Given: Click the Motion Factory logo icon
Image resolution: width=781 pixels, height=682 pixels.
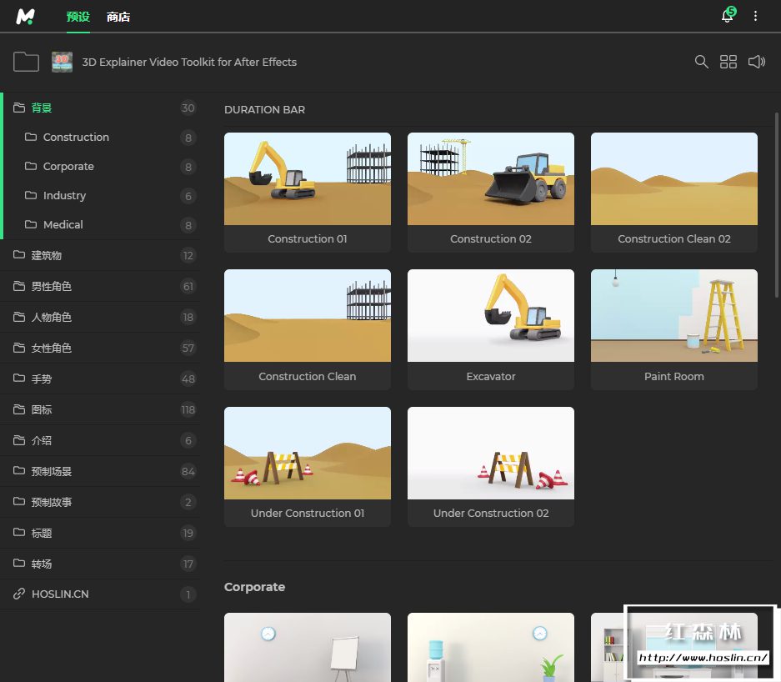Looking at the screenshot, I should pos(26,16).
